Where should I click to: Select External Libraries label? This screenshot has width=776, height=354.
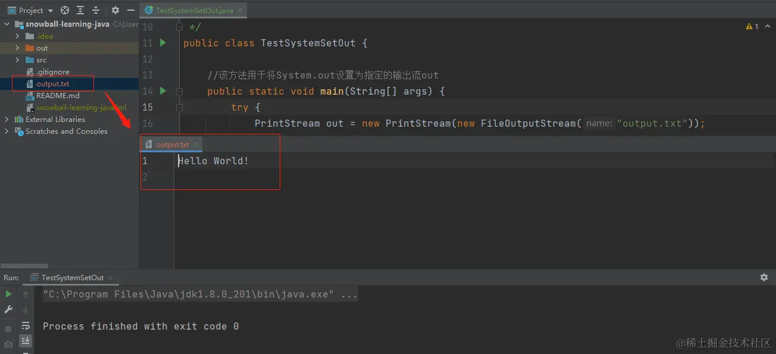(55, 120)
